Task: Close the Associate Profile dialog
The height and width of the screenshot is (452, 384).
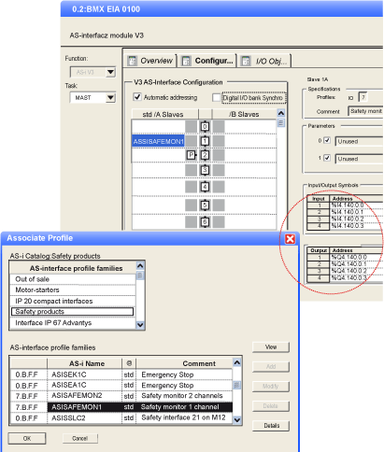Action: (x=290, y=239)
